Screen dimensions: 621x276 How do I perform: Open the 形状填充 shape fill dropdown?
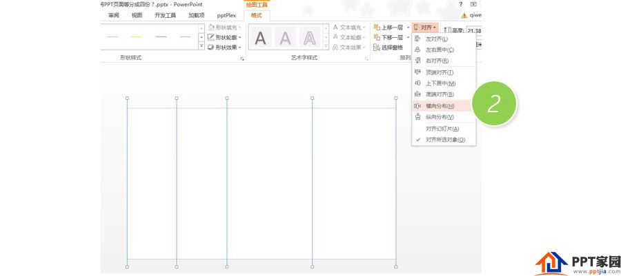coord(224,28)
